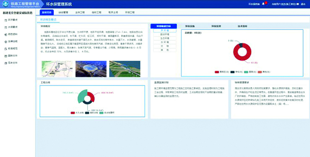
Task: Choose the 生态环境 category
Action: click(165, 38)
